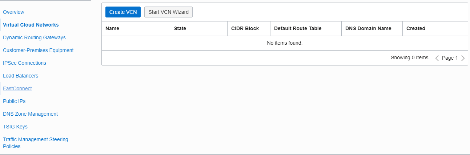Click the Create VCN button

click(123, 12)
